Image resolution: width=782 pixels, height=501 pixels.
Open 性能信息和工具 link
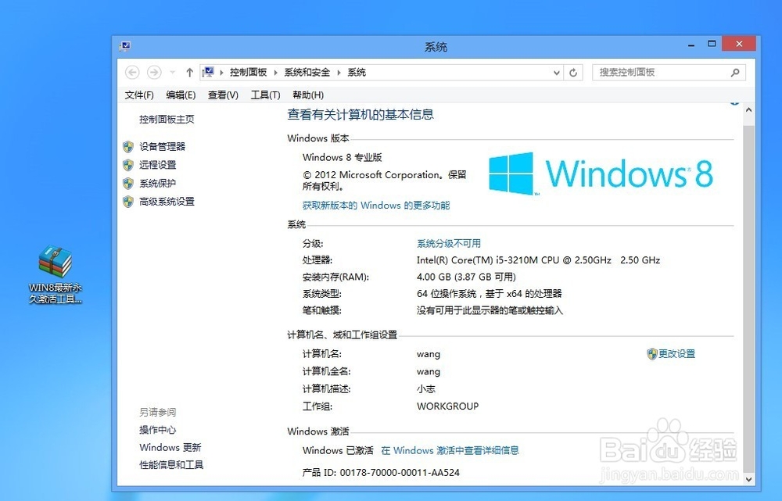coord(171,464)
